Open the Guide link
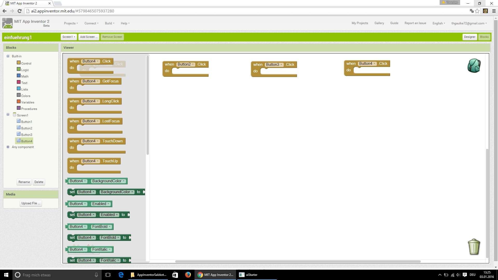The width and height of the screenshot is (498, 280). 394,23
